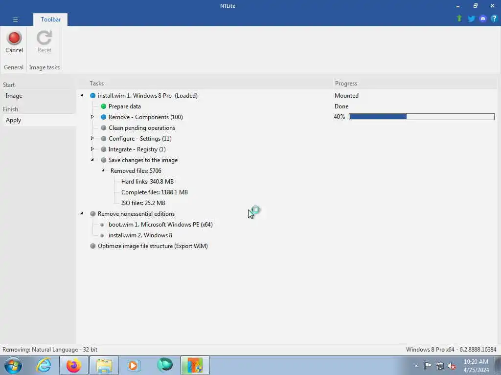
Task: Click the 40% progress bar
Action: [x=421, y=117]
